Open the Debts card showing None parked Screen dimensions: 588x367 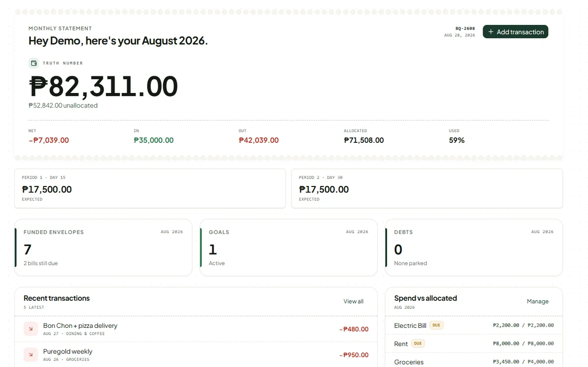tap(474, 248)
